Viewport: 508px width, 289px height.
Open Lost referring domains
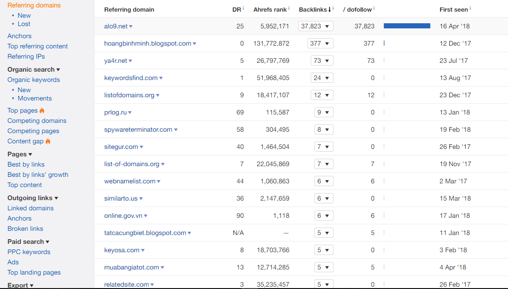pyautogui.click(x=24, y=24)
